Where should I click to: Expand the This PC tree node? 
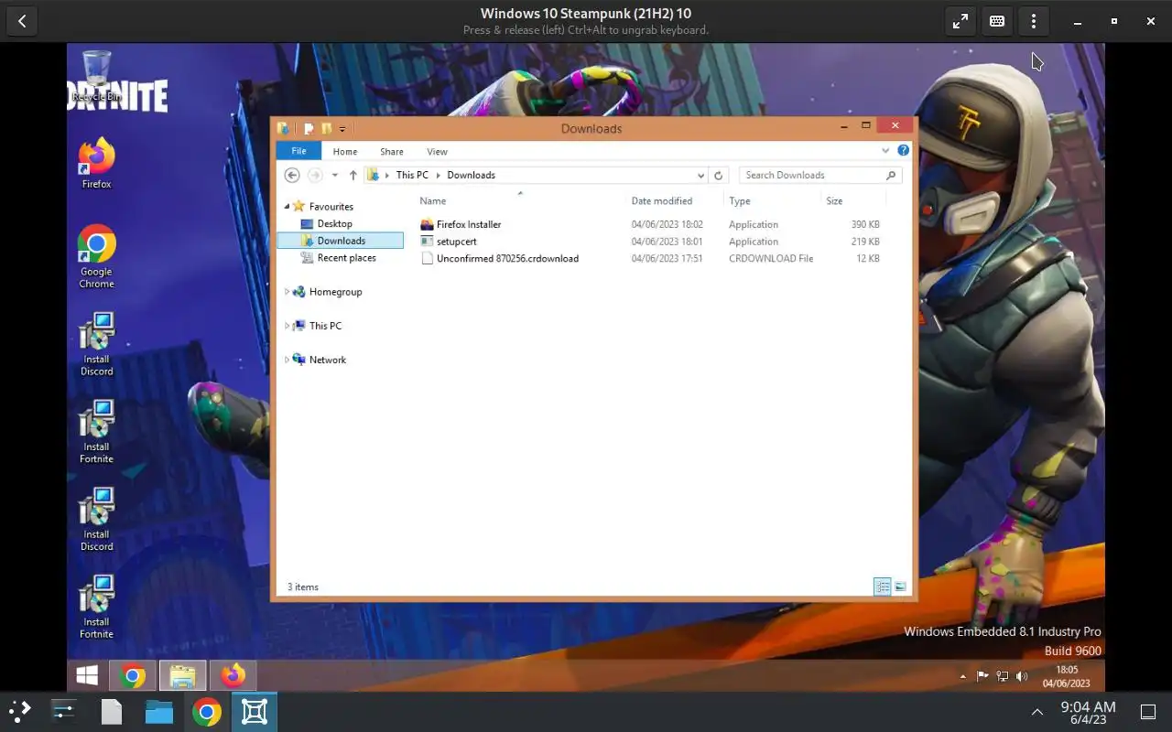click(x=287, y=326)
